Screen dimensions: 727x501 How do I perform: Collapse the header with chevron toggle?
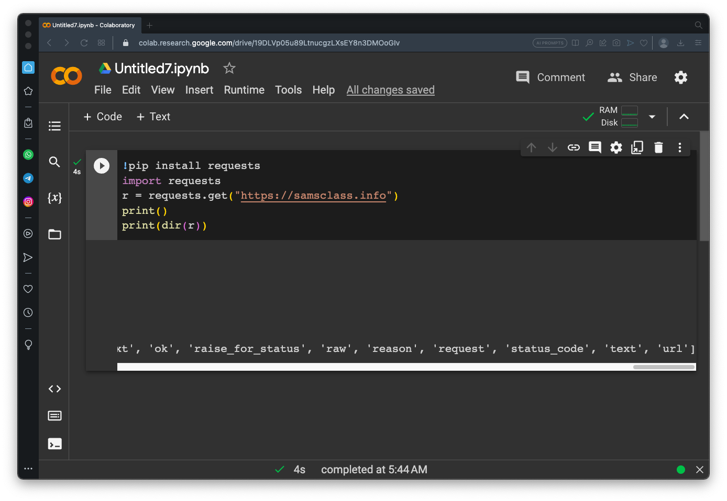pyautogui.click(x=684, y=117)
